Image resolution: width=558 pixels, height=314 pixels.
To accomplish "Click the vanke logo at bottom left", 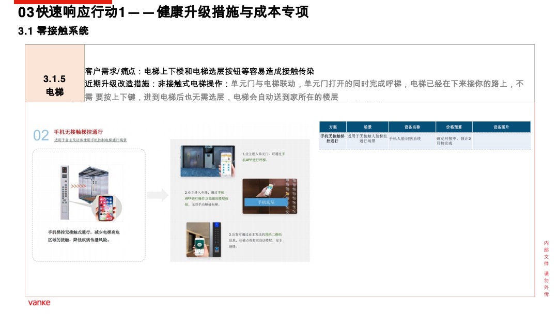I will click(40, 303).
